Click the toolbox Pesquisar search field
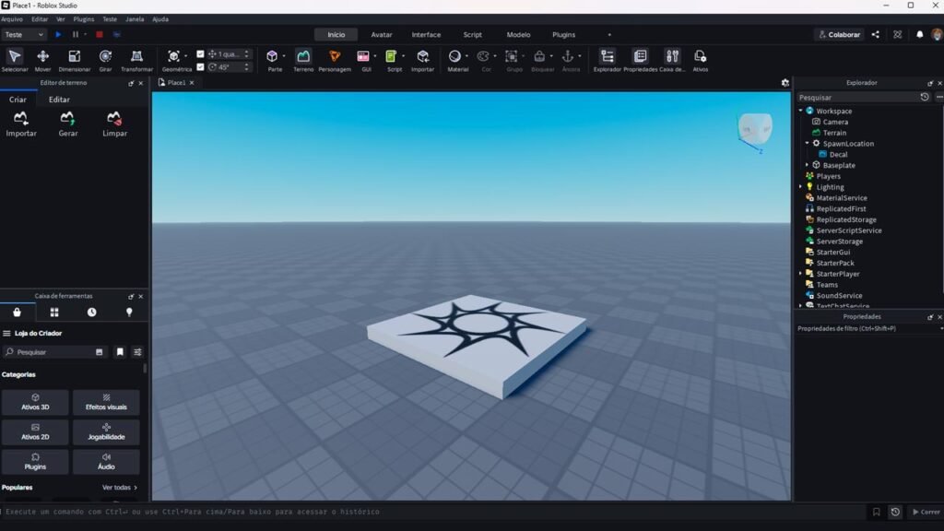Screen dimensions: 944x531 (x=53, y=352)
